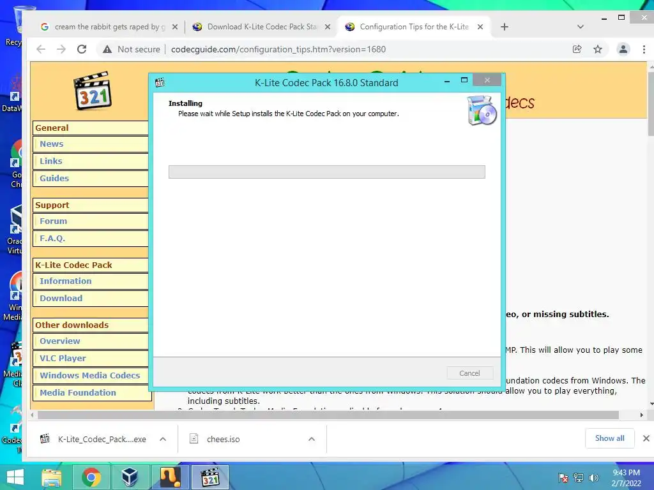The height and width of the screenshot is (490, 654).
Task: Open the VLC Player link
Action: 63,358
